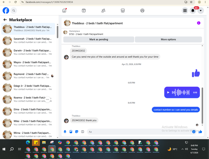
Task: Go back using the Marketplace back arrow
Action: pos(5,20)
